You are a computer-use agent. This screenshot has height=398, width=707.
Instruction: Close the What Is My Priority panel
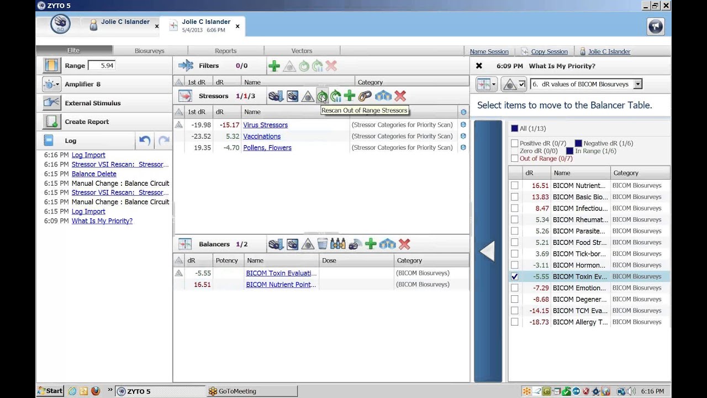(479, 66)
